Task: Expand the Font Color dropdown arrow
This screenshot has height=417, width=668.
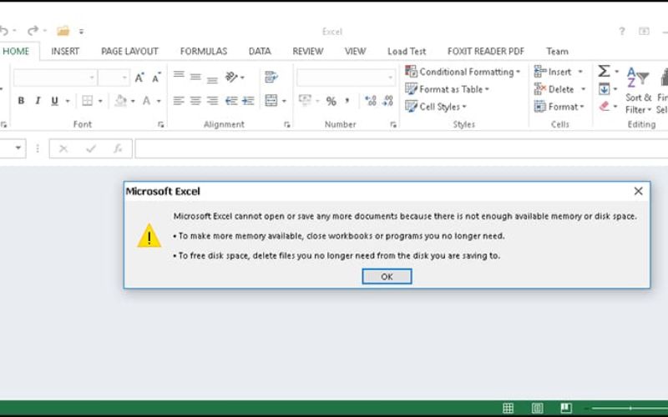Action: [x=159, y=101]
